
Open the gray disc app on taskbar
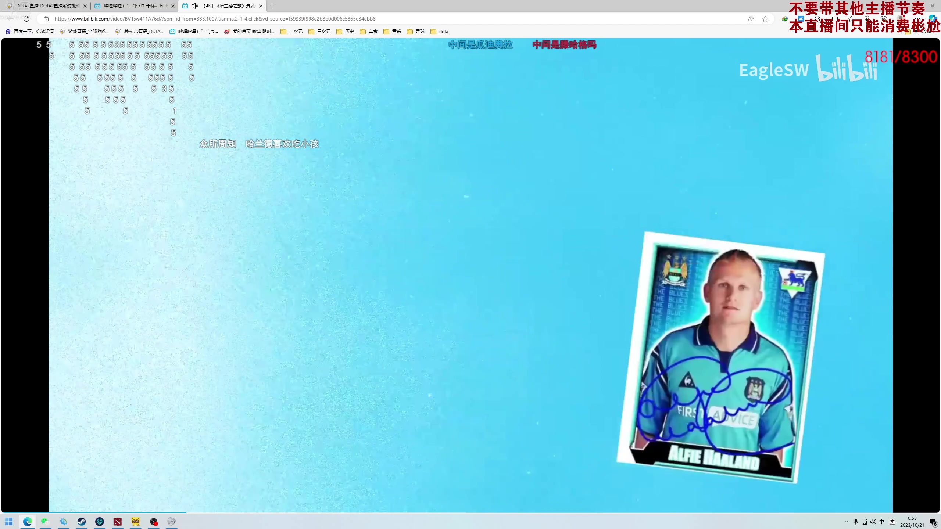click(172, 522)
